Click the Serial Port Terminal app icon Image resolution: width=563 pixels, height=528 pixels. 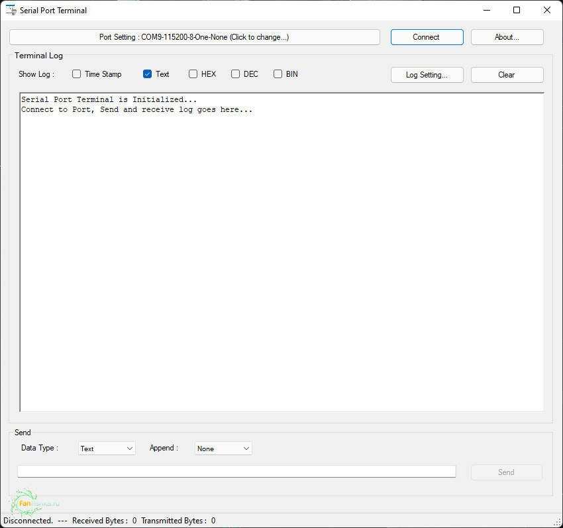pyautogui.click(x=11, y=10)
